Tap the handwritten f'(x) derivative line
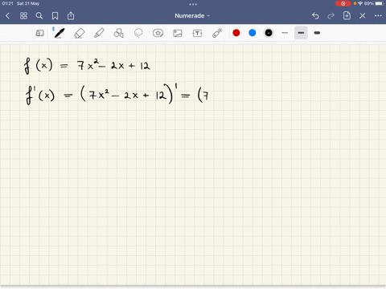 click(x=117, y=94)
